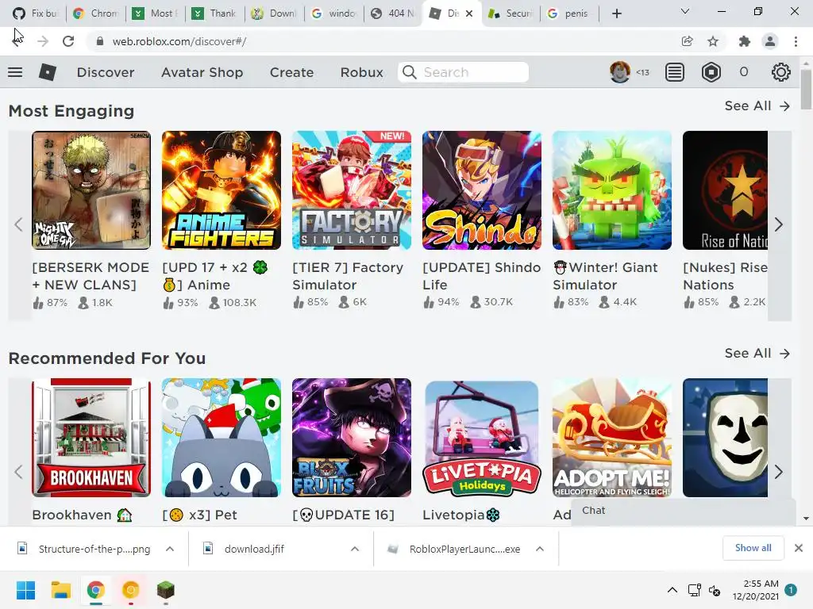Open the Chat panel header
The width and height of the screenshot is (813, 609).
tap(684, 511)
